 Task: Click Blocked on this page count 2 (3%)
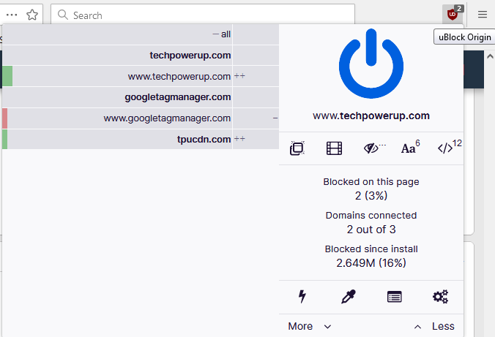tap(371, 196)
